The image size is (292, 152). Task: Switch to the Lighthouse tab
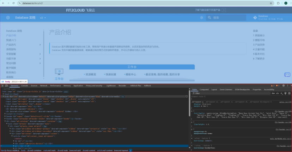111,85
